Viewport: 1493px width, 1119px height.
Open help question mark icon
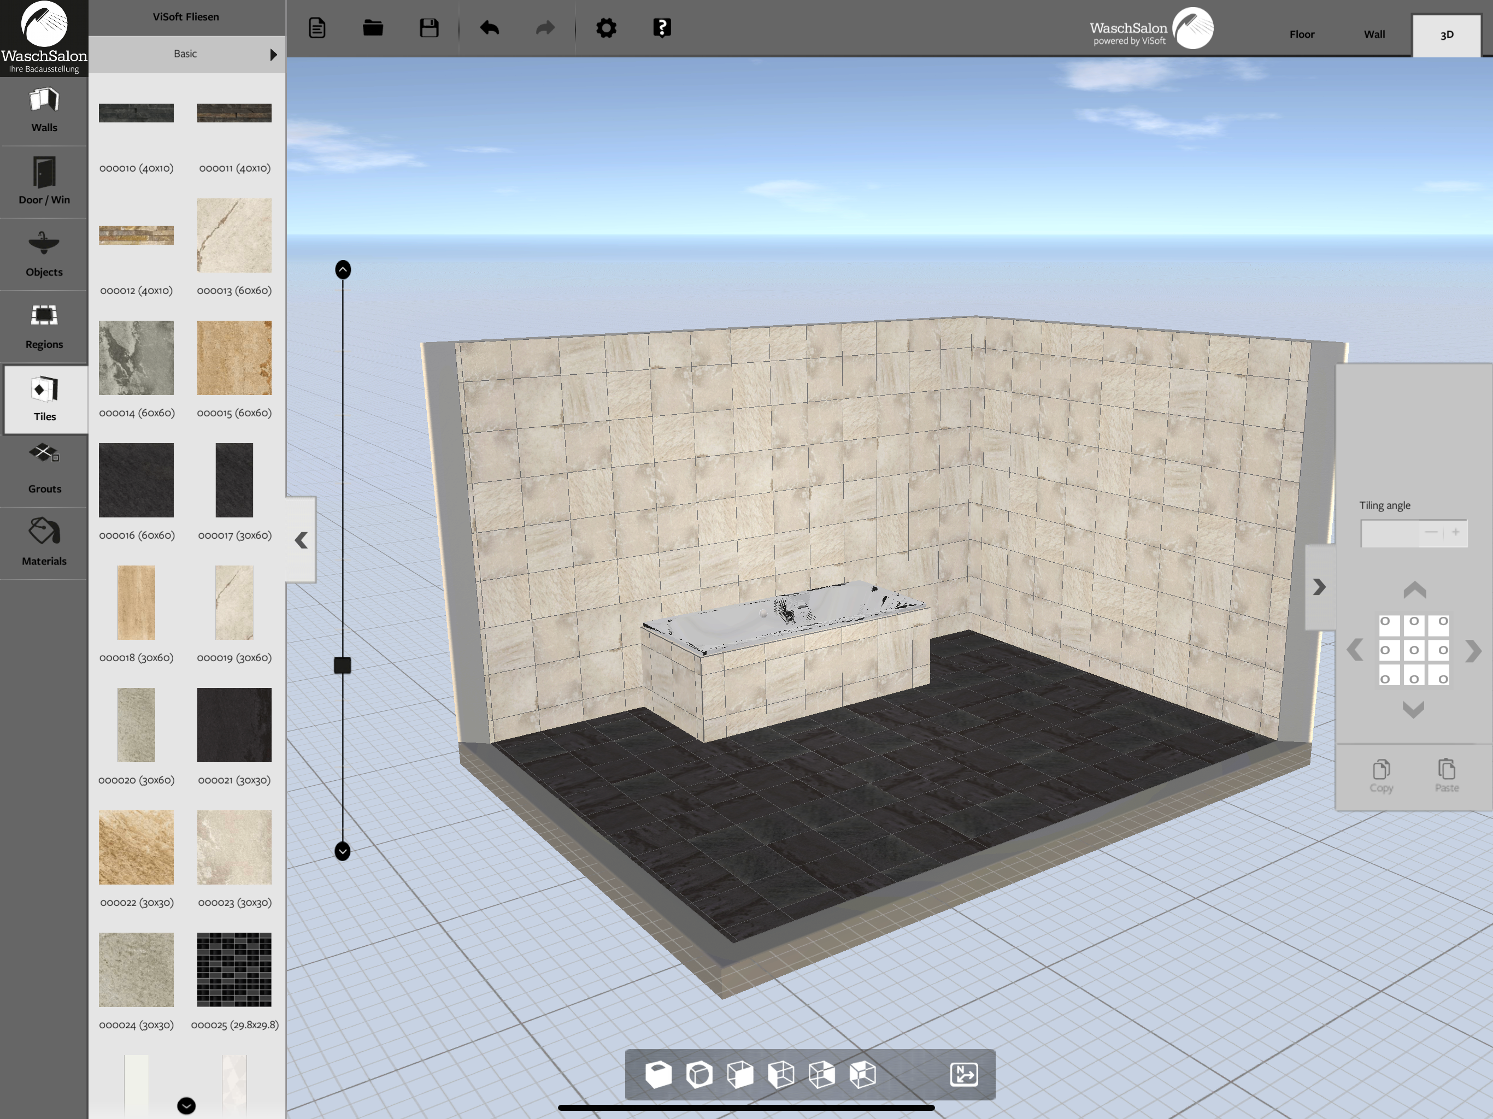click(x=662, y=28)
